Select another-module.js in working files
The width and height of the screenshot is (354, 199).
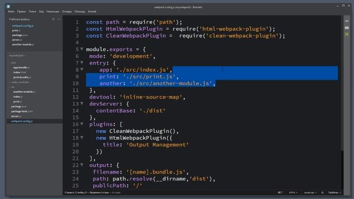(23, 45)
